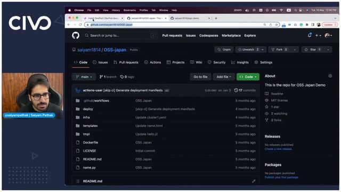The image size is (341, 192).
Task: Open the user avatar menu
Action: click(328, 35)
